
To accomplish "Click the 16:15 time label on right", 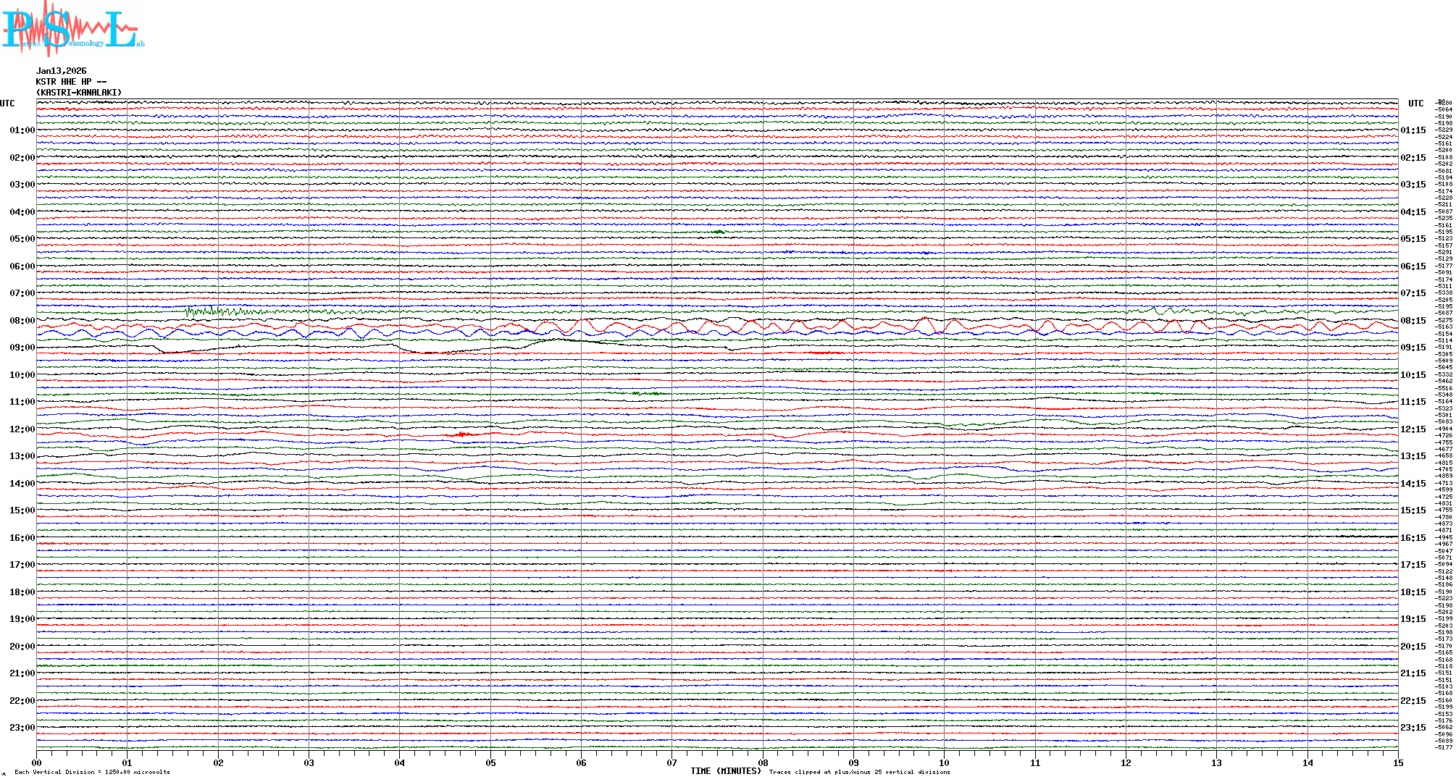I will tap(1413, 538).
